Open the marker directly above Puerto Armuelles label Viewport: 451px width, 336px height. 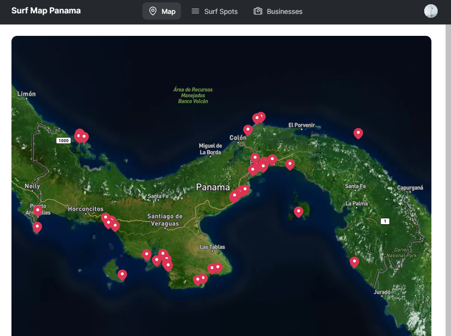[x=38, y=210]
